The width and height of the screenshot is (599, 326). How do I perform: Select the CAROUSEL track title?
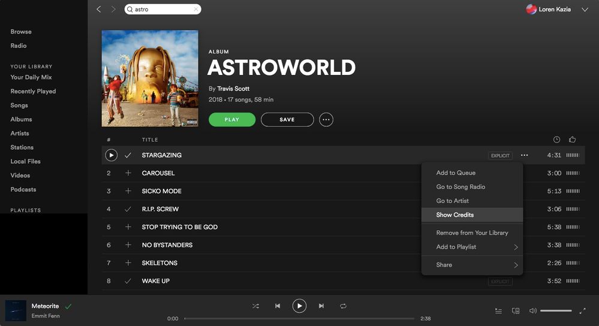(x=158, y=173)
